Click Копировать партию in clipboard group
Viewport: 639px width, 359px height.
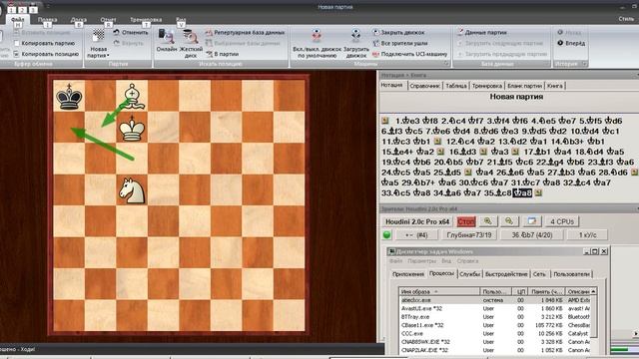[x=44, y=43]
